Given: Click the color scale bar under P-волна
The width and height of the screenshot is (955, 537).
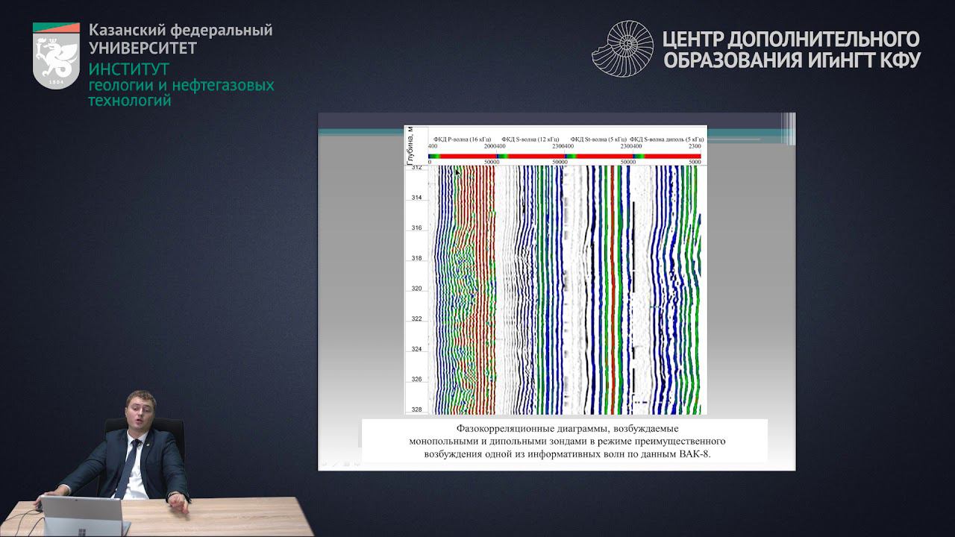Looking at the screenshot, I should (x=463, y=156).
